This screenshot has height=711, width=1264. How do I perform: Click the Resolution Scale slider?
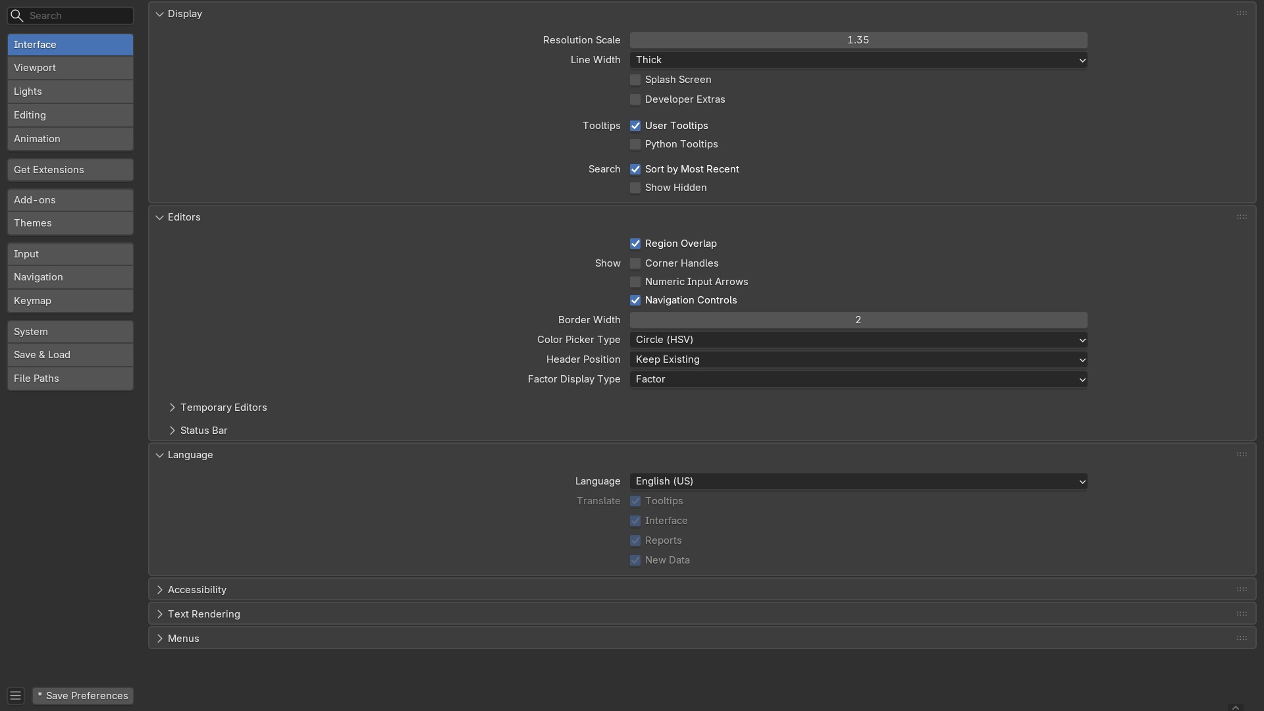pyautogui.click(x=858, y=40)
